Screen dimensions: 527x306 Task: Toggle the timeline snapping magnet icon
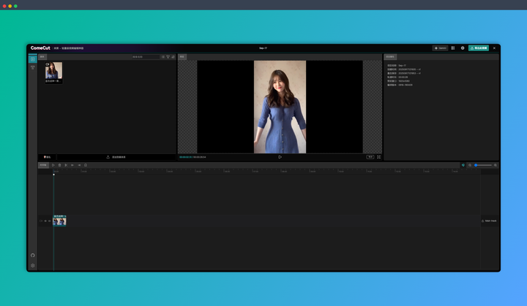point(463,165)
